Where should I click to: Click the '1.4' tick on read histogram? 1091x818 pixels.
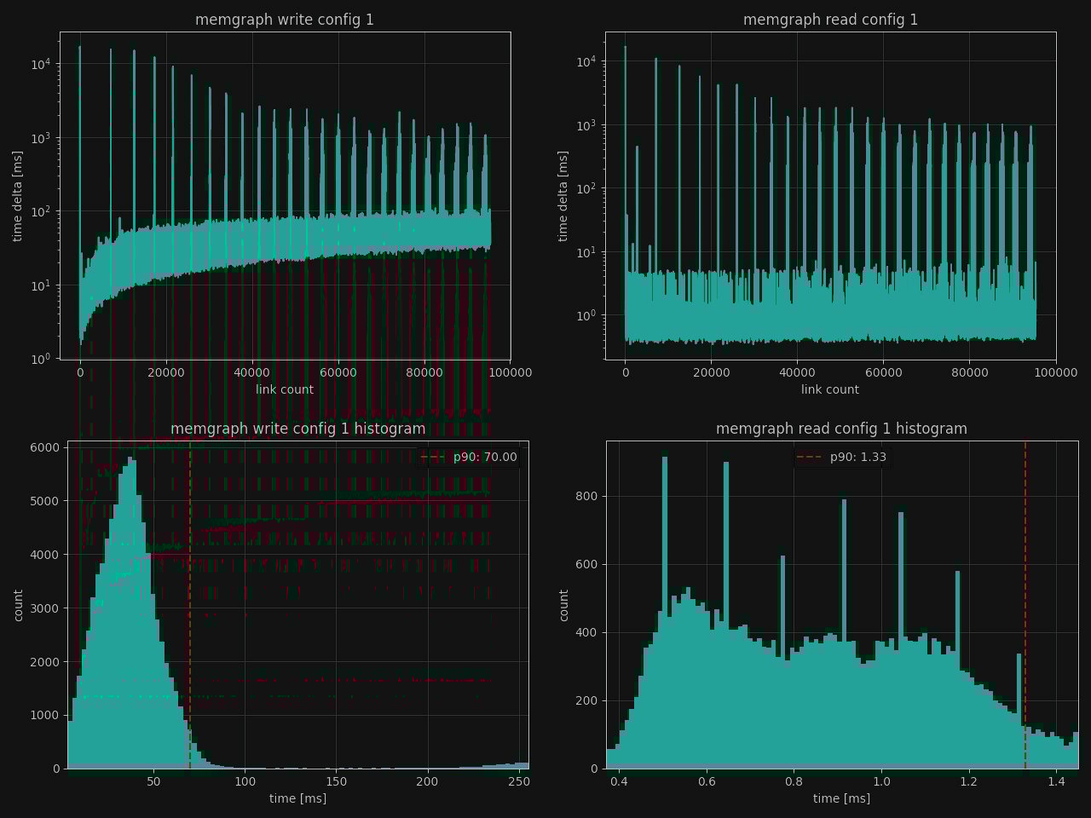click(x=1056, y=781)
